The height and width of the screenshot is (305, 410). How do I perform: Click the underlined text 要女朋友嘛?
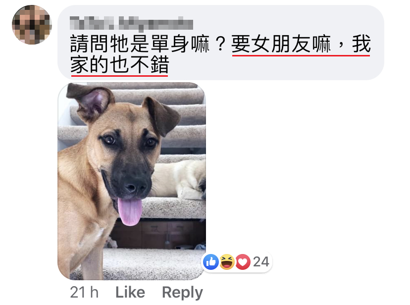pos(281,44)
